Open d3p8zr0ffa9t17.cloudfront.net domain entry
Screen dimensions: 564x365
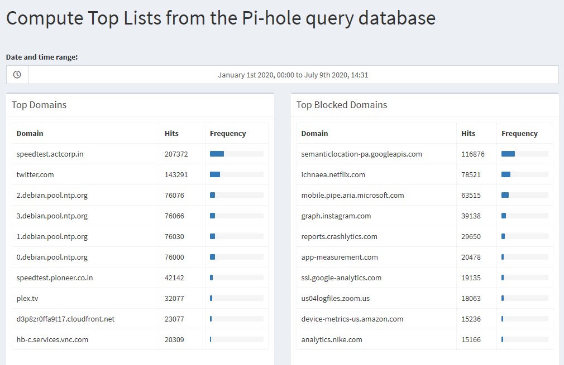coord(65,319)
